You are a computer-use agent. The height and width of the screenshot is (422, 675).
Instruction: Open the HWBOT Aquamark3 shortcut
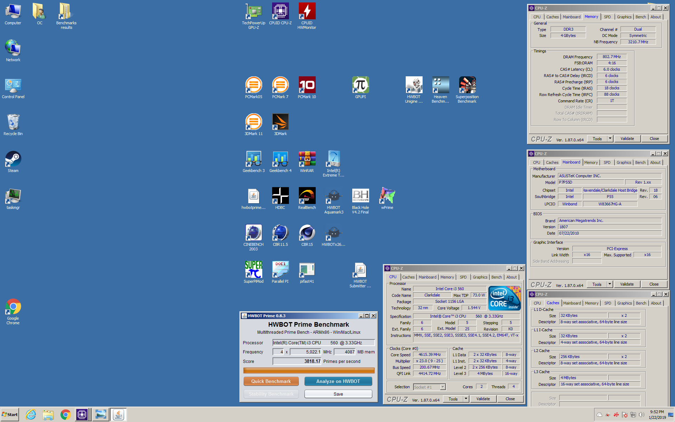(334, 201)
